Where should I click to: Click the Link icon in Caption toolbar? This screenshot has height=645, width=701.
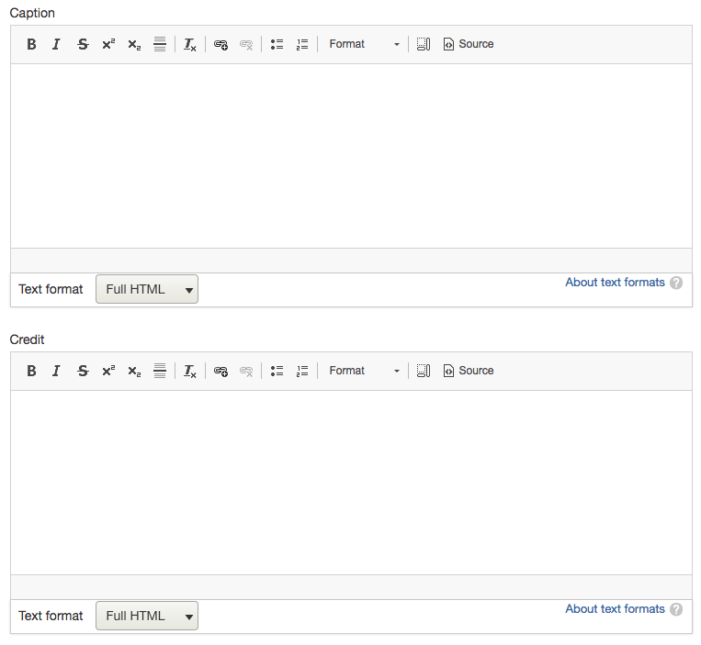[220, 44]
